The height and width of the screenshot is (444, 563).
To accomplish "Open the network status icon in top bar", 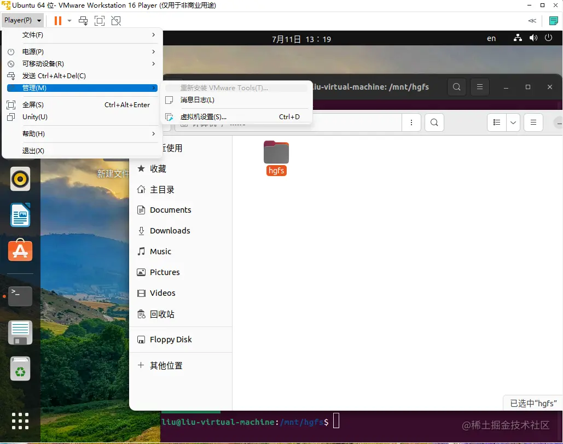I will point(518,38).
